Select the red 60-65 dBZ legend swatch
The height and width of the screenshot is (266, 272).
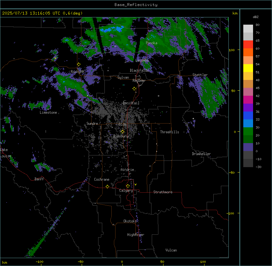coord(248,45)
